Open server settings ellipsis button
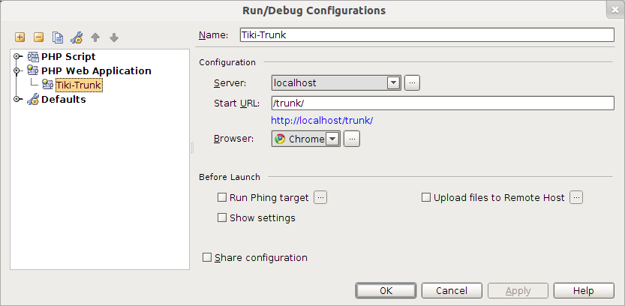Screen dimensions: 625x306 412,82
